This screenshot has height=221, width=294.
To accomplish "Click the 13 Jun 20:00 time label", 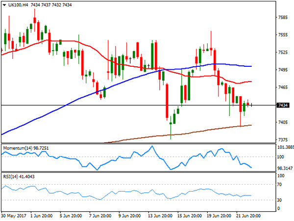I will click(x=160, y=216).
